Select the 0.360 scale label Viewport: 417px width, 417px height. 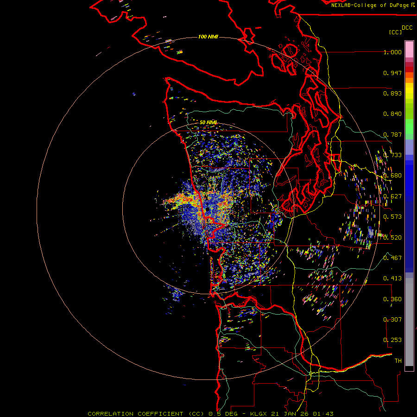[x=392, y=299]
